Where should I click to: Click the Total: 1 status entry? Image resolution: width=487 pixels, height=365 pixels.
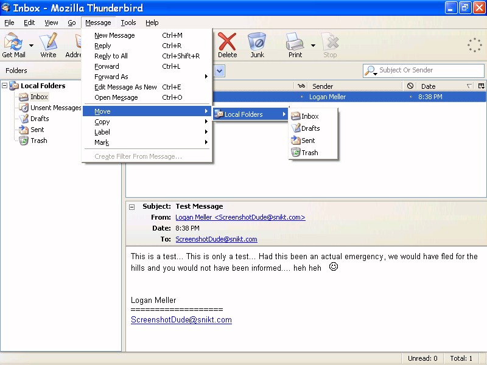pos(461,358)
